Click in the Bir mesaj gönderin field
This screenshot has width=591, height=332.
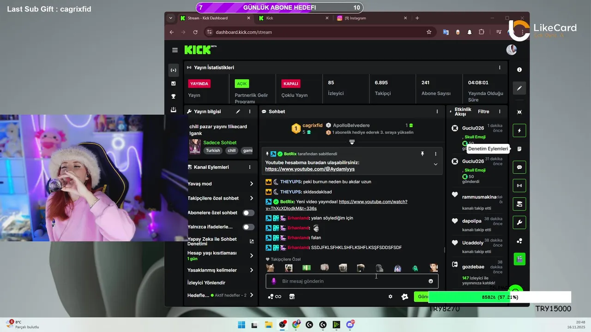352,281
